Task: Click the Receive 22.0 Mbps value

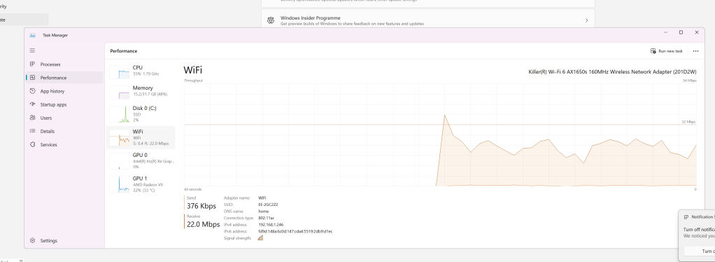Action: pyautogui.click(x=204, y=224)
